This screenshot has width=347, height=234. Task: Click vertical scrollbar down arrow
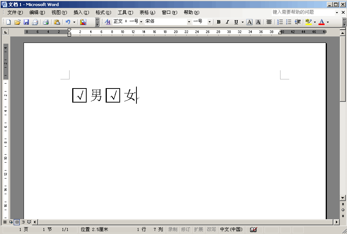pyautogui.click(x=342, y=198)
